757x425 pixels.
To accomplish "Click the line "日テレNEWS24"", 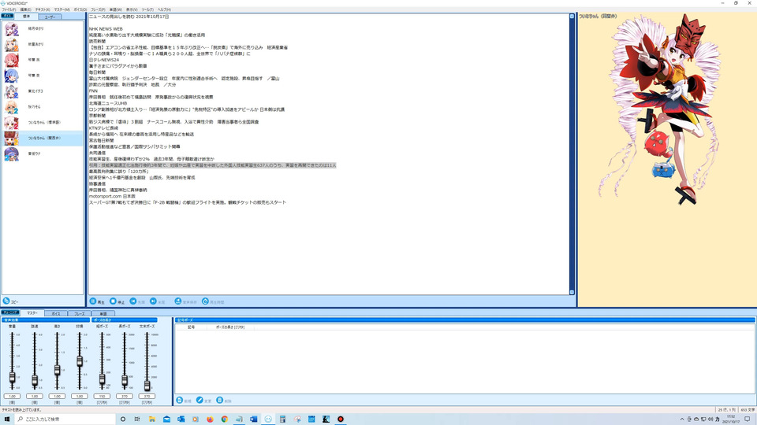I will 104,60.
